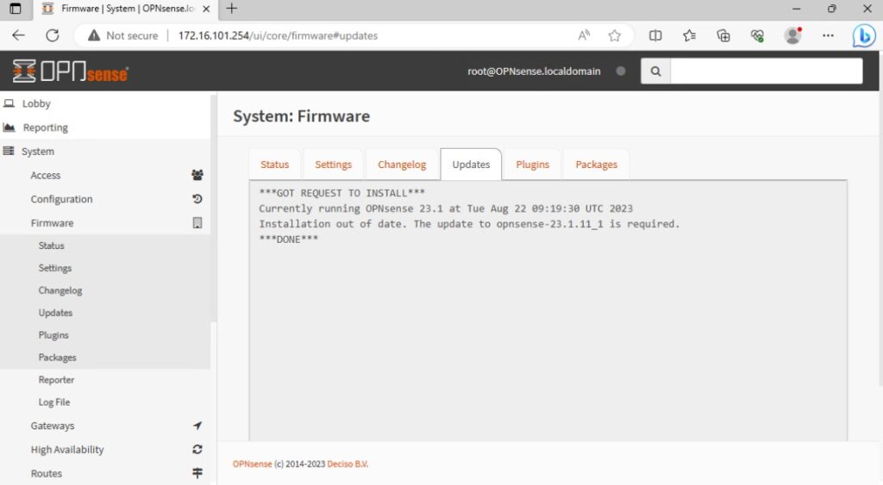Click the browser profile avatar
Image resolution: width=883 pixels, height=485 pixels.
click(x=793, y=35)
